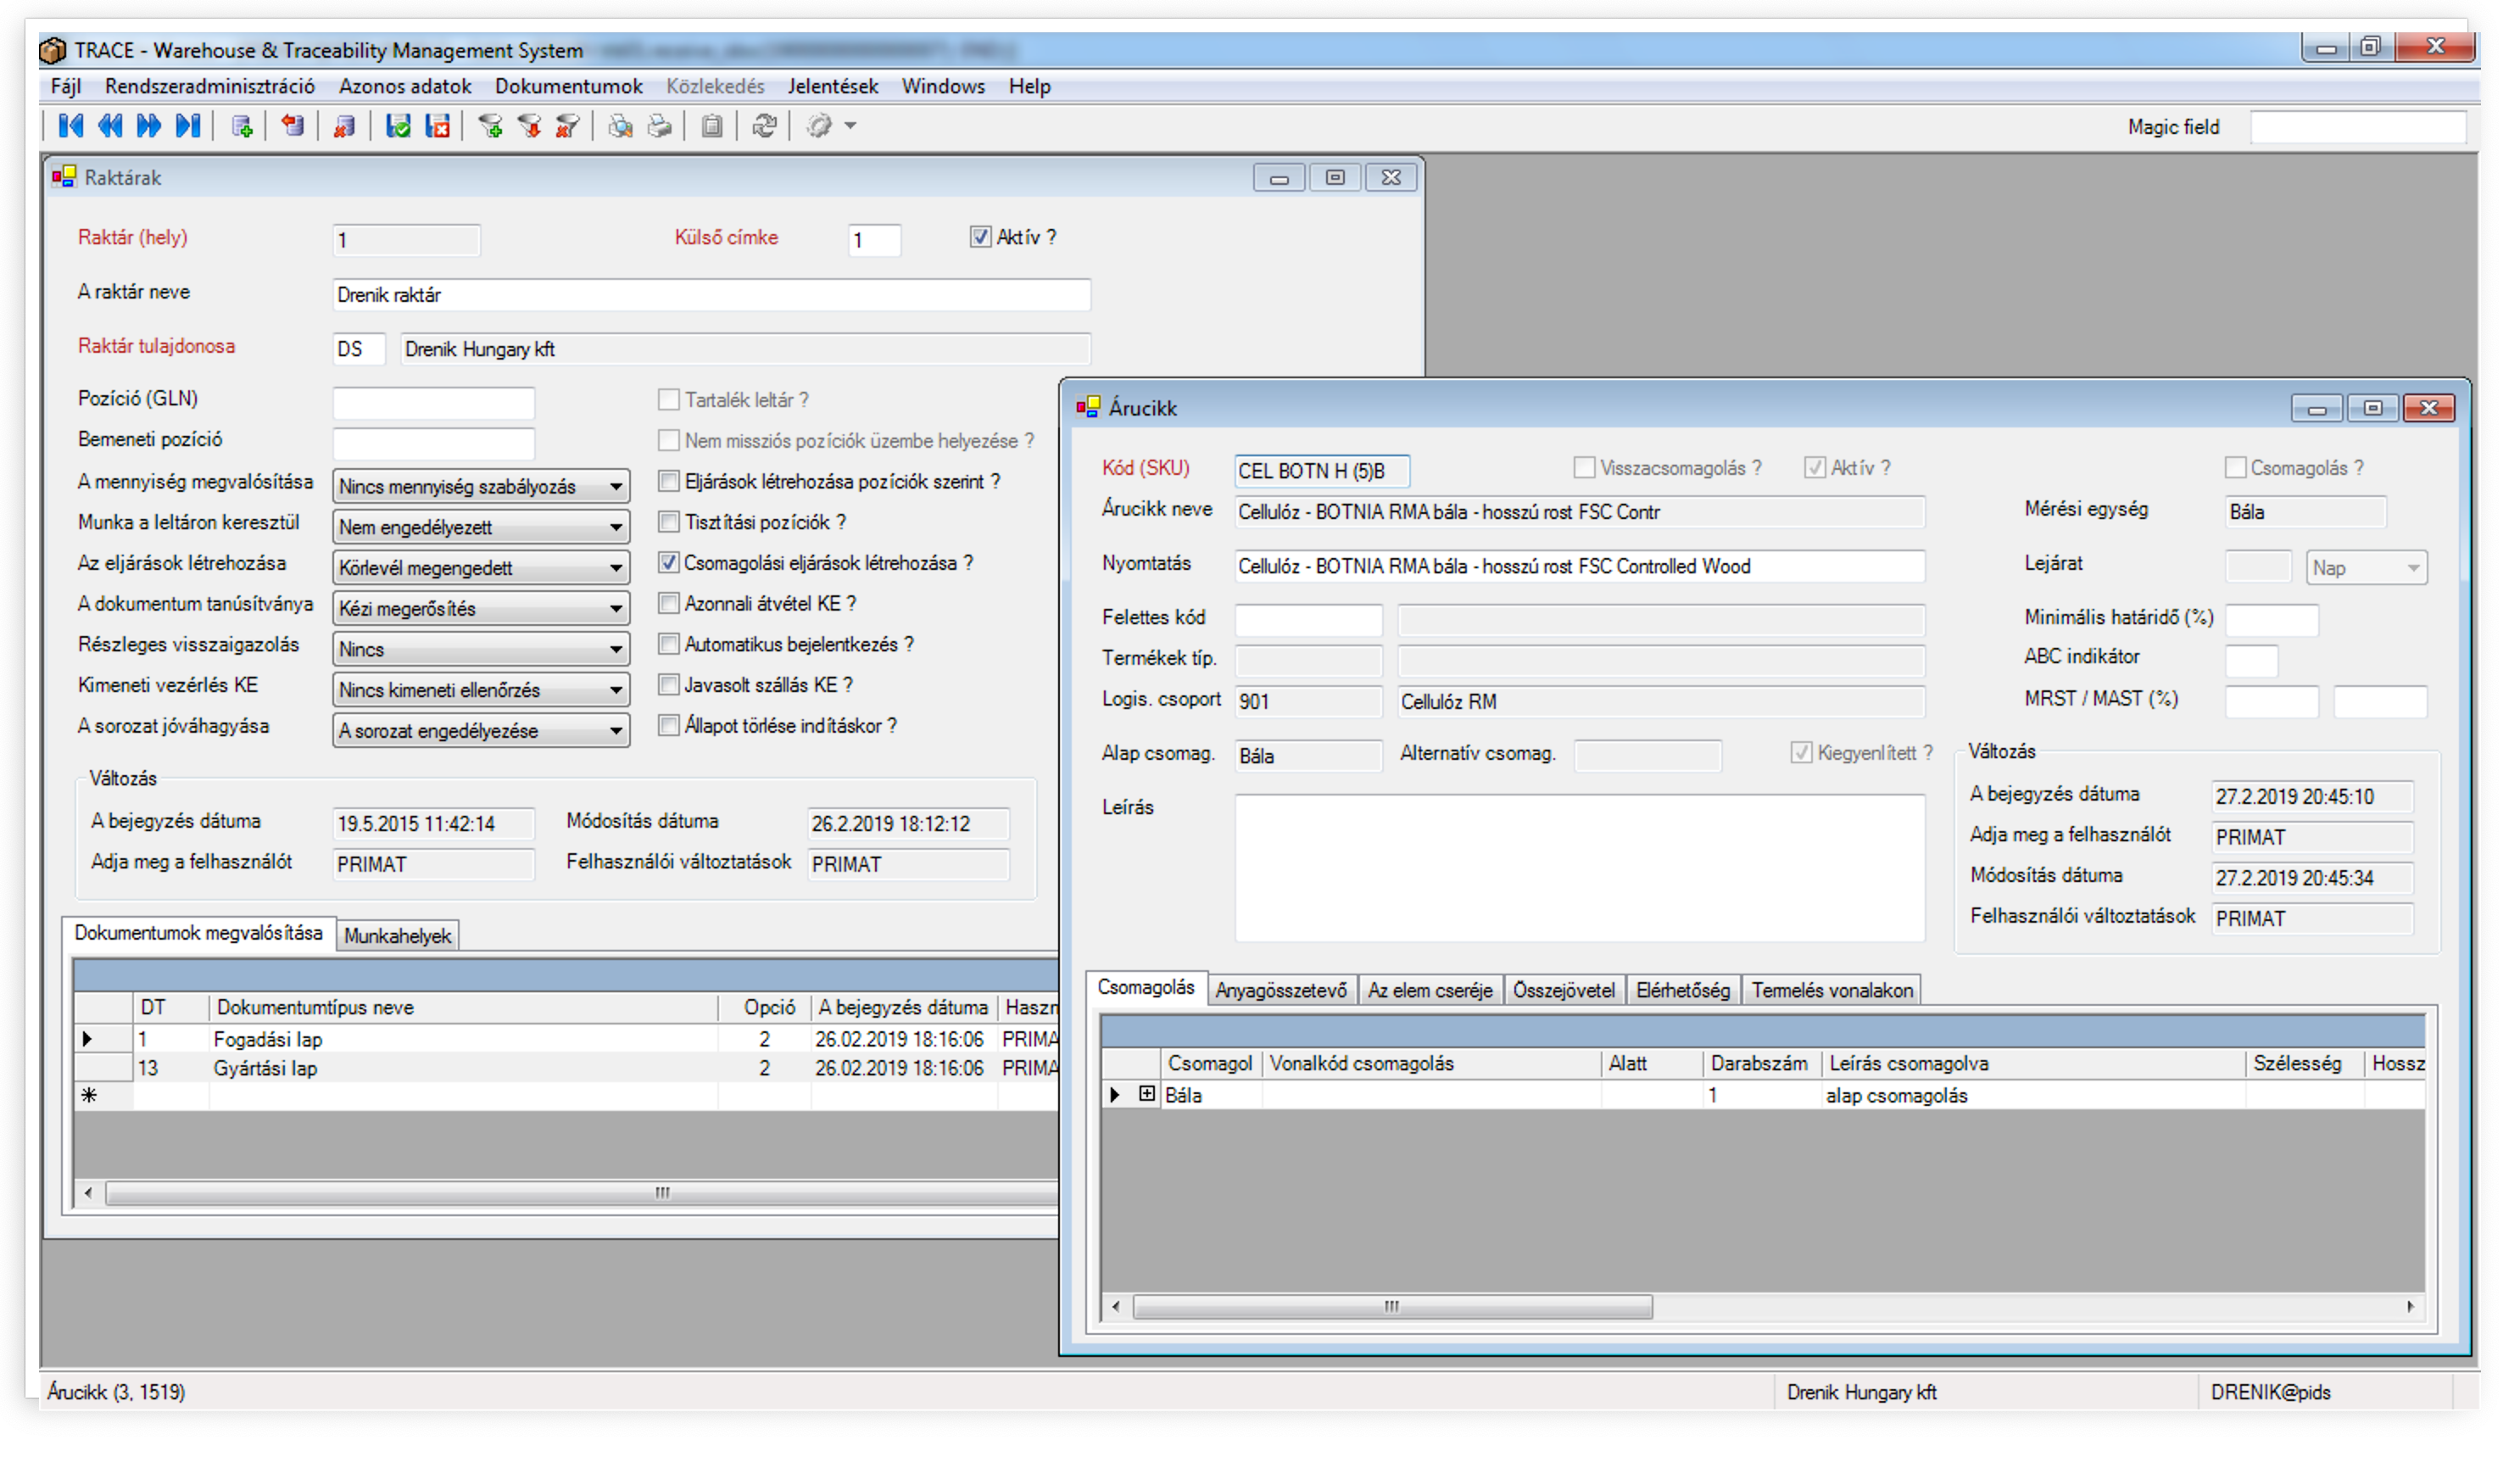Click the Árucikk window icon
Viewport: 2520px width, 1457px height.
coord(1089,407)
